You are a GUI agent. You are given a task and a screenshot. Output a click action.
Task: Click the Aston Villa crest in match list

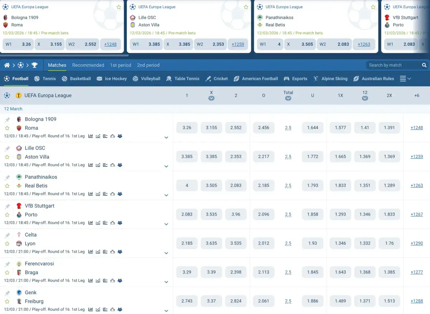19,157
